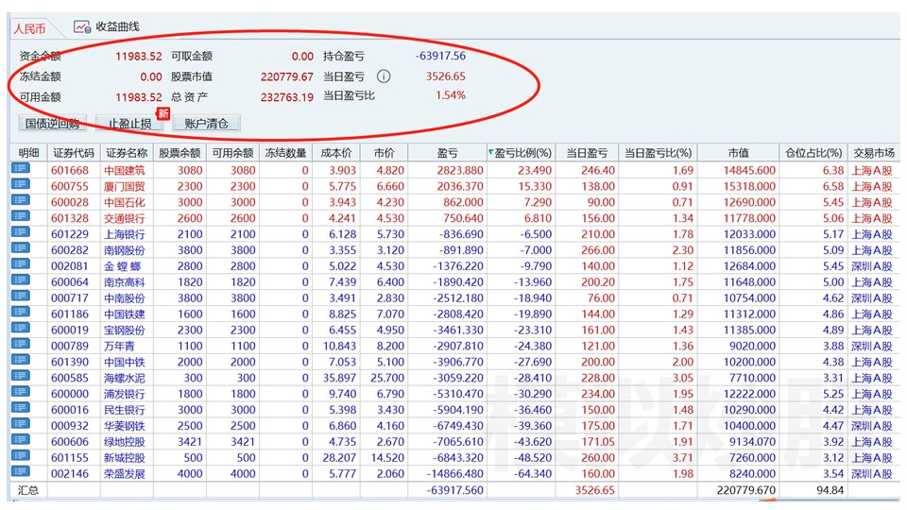Select stock code 002081
This screenshot has width=907, height=510.
coord(70,266)
